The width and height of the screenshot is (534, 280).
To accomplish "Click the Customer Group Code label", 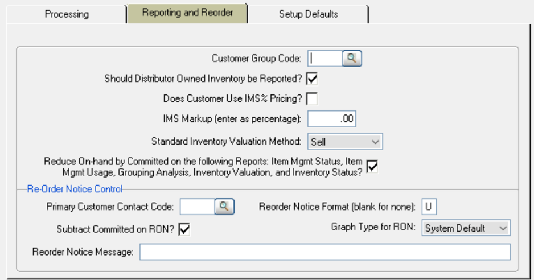I will [256, 59].
